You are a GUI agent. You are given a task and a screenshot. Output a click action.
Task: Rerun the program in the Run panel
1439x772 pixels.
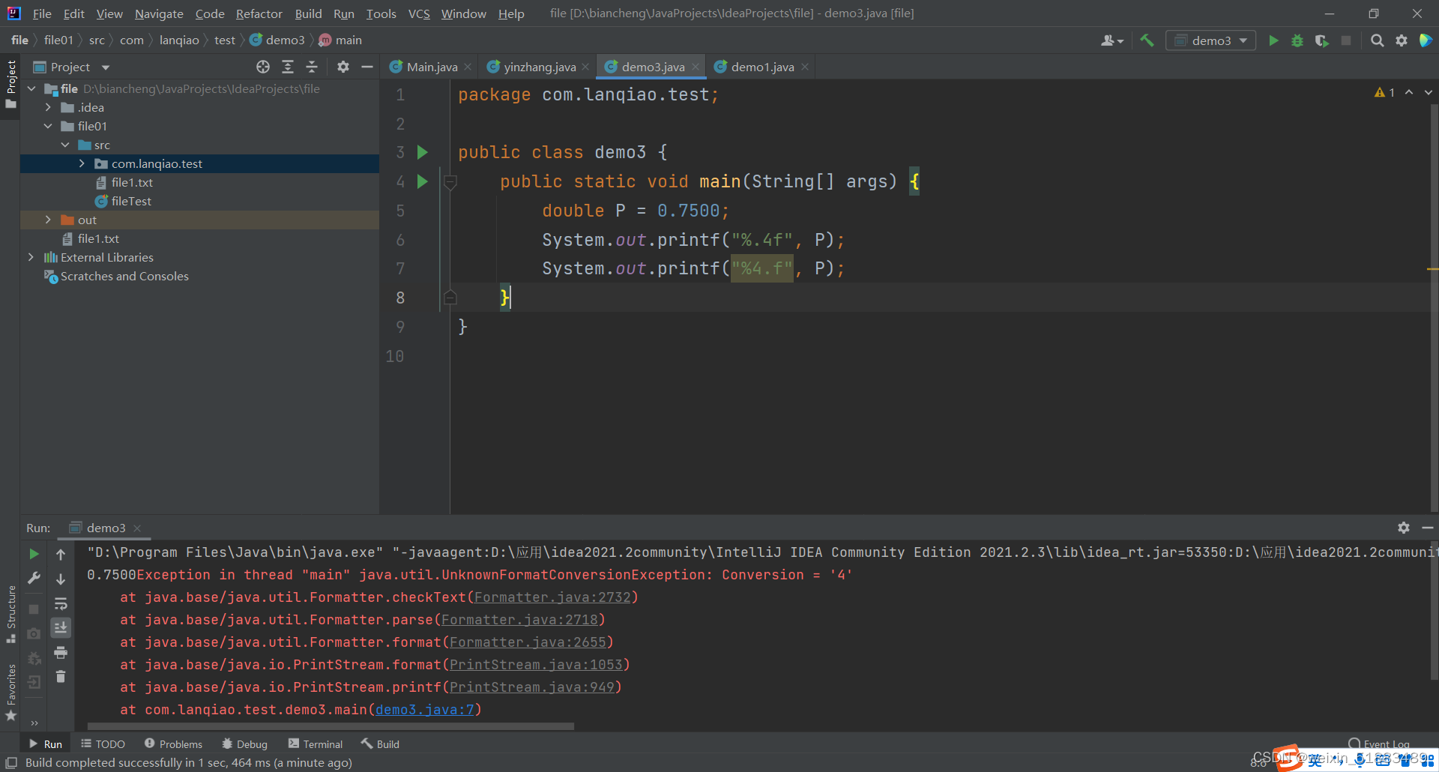click(x=33, y=553)
